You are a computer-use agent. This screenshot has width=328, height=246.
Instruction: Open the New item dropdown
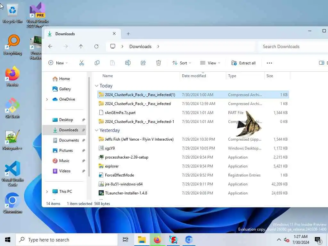(58, 63)
